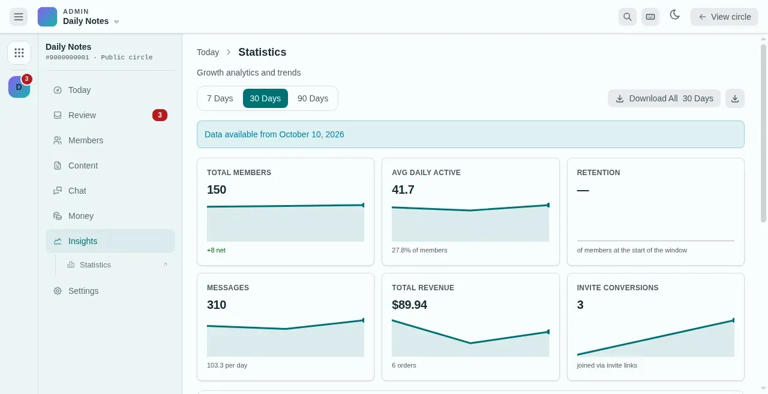
Task: Open search with the magnifier icon
Action: tap(628, 17)
